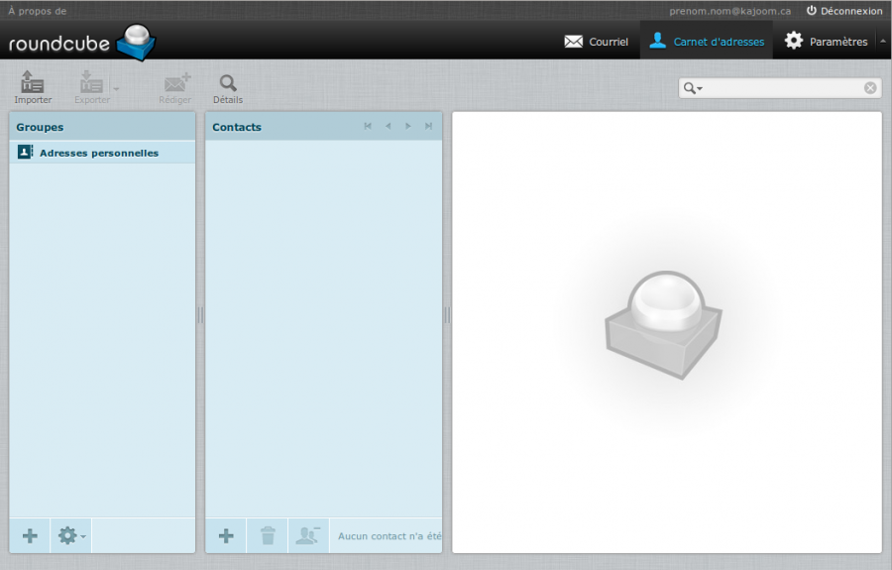Open the Exporter dropdown arrow

pyautogui.click(x=116, y=89)
